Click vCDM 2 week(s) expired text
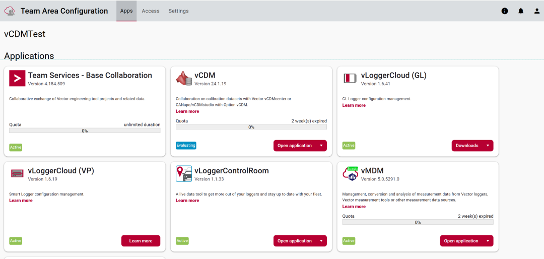 [x=309, y=121]
